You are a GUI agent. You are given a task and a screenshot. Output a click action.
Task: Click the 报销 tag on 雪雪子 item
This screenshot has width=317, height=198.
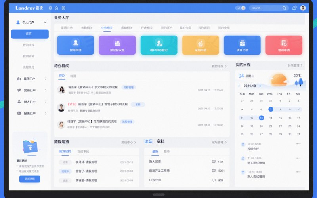(x=138, y=105)
